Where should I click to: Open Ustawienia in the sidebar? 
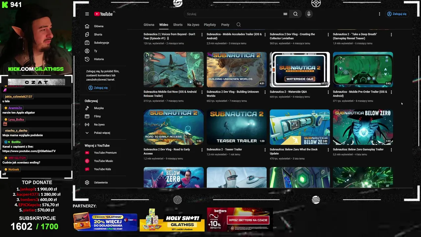(x=101, y=182)
